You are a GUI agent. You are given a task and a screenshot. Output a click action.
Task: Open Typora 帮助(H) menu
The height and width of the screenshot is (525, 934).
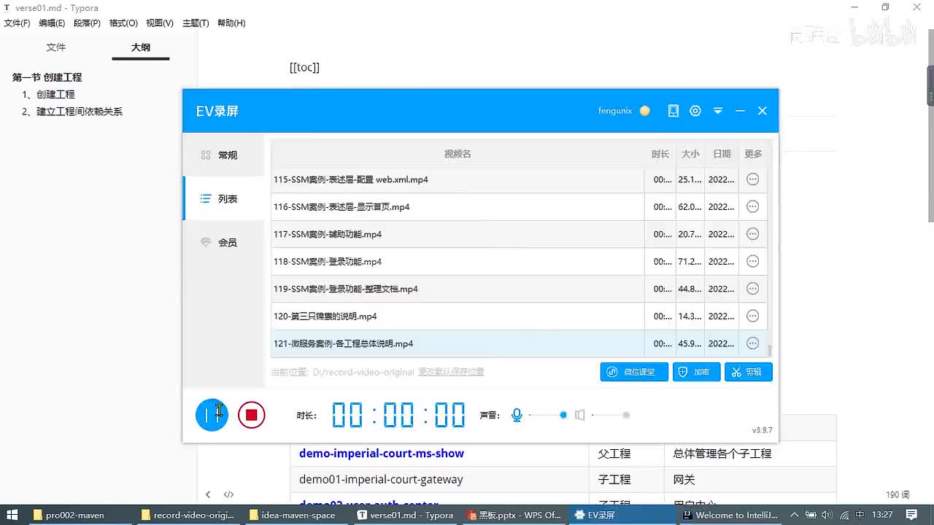(231, 23)
